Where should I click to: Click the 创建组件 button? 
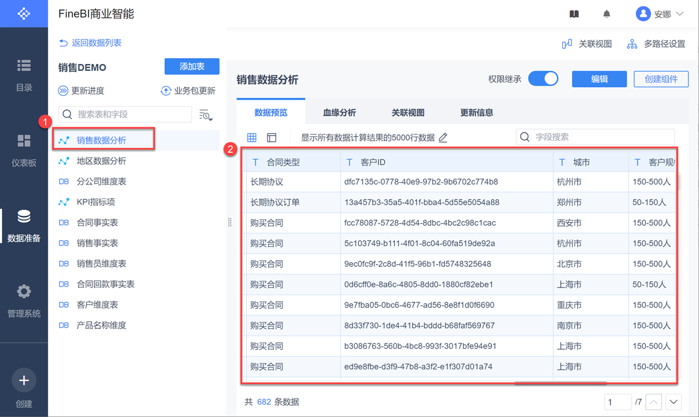click(661, 79)
